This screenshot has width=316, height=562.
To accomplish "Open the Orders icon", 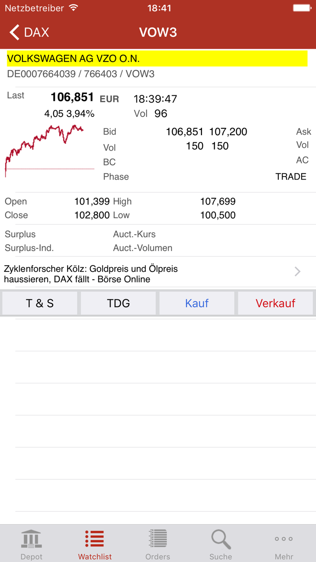I will (158, 539).
